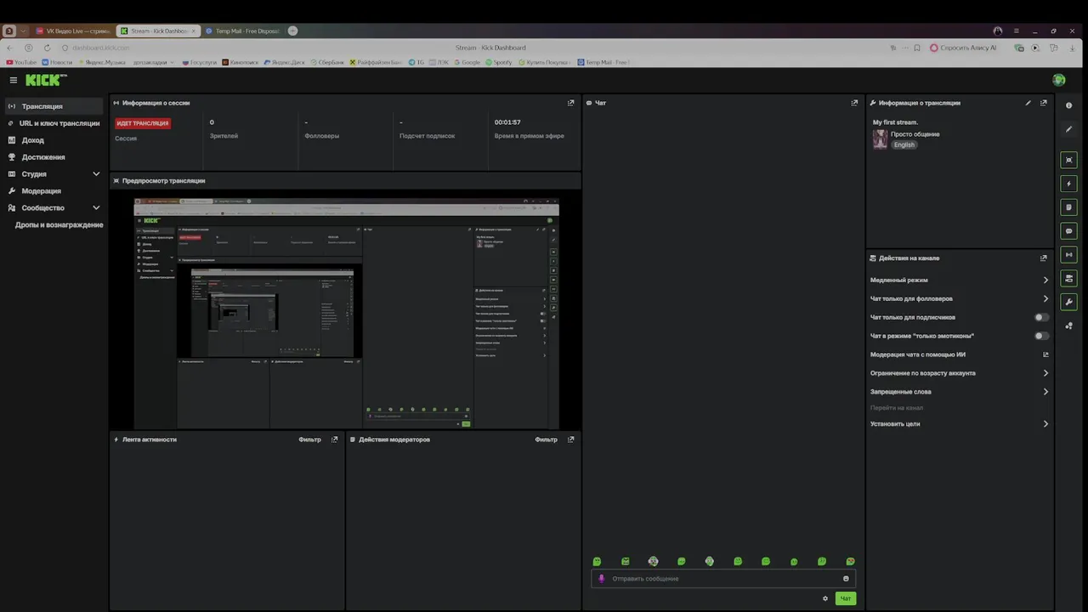Click the 00:01:57 live time value
This screenshot has width=1088, height=612.
[507, 122]
